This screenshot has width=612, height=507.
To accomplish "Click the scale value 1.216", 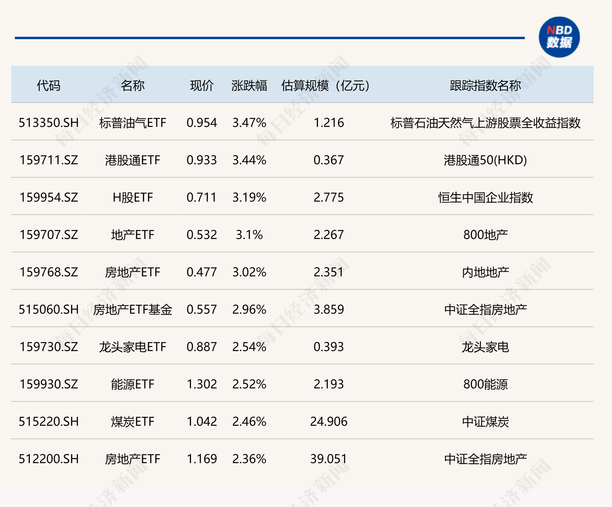I will point(329,123).
